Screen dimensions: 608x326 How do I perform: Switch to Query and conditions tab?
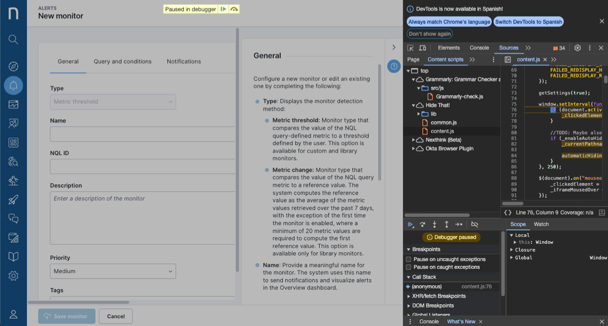click(x=123, y=62)
